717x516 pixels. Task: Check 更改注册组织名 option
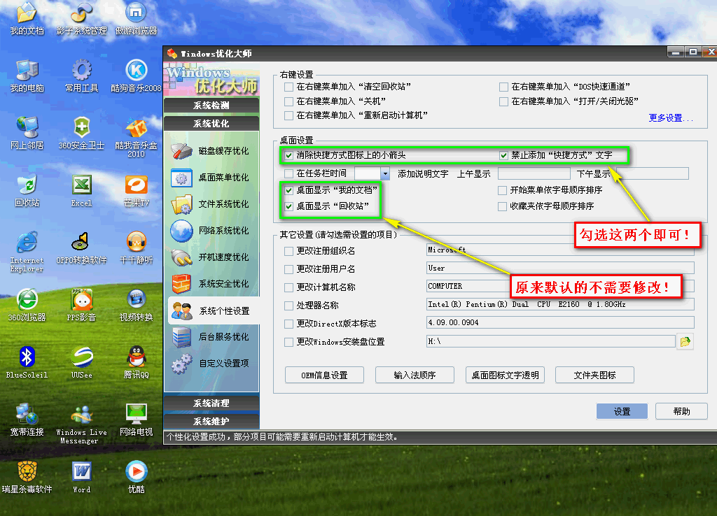(x=288, y=251)
